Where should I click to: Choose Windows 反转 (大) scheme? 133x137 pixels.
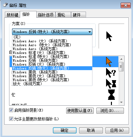[x=52, y=64]
